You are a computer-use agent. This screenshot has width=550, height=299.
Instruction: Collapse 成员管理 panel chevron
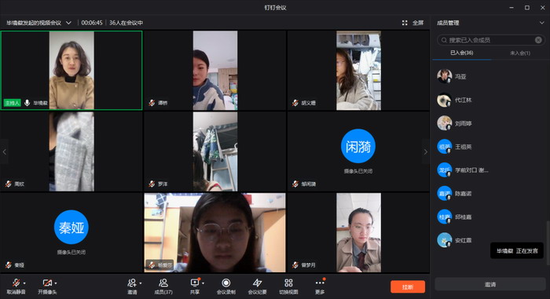click(542, 23)
